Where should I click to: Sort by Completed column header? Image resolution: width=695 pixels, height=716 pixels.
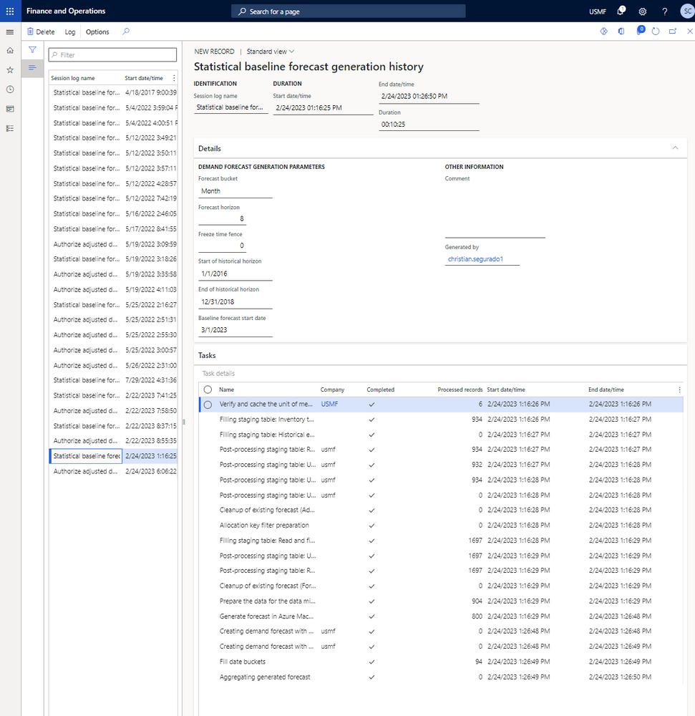[381, 390]
